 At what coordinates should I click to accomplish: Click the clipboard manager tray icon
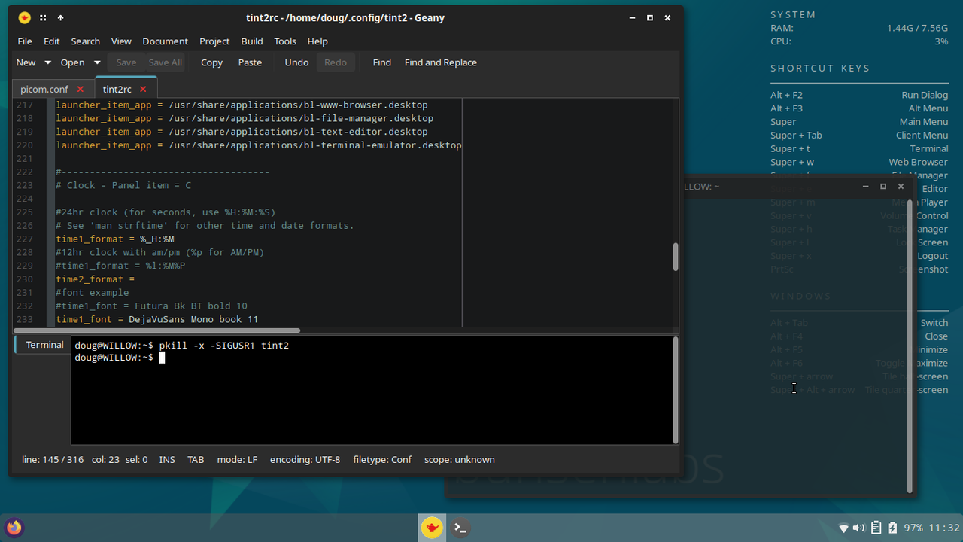point(874,528)
